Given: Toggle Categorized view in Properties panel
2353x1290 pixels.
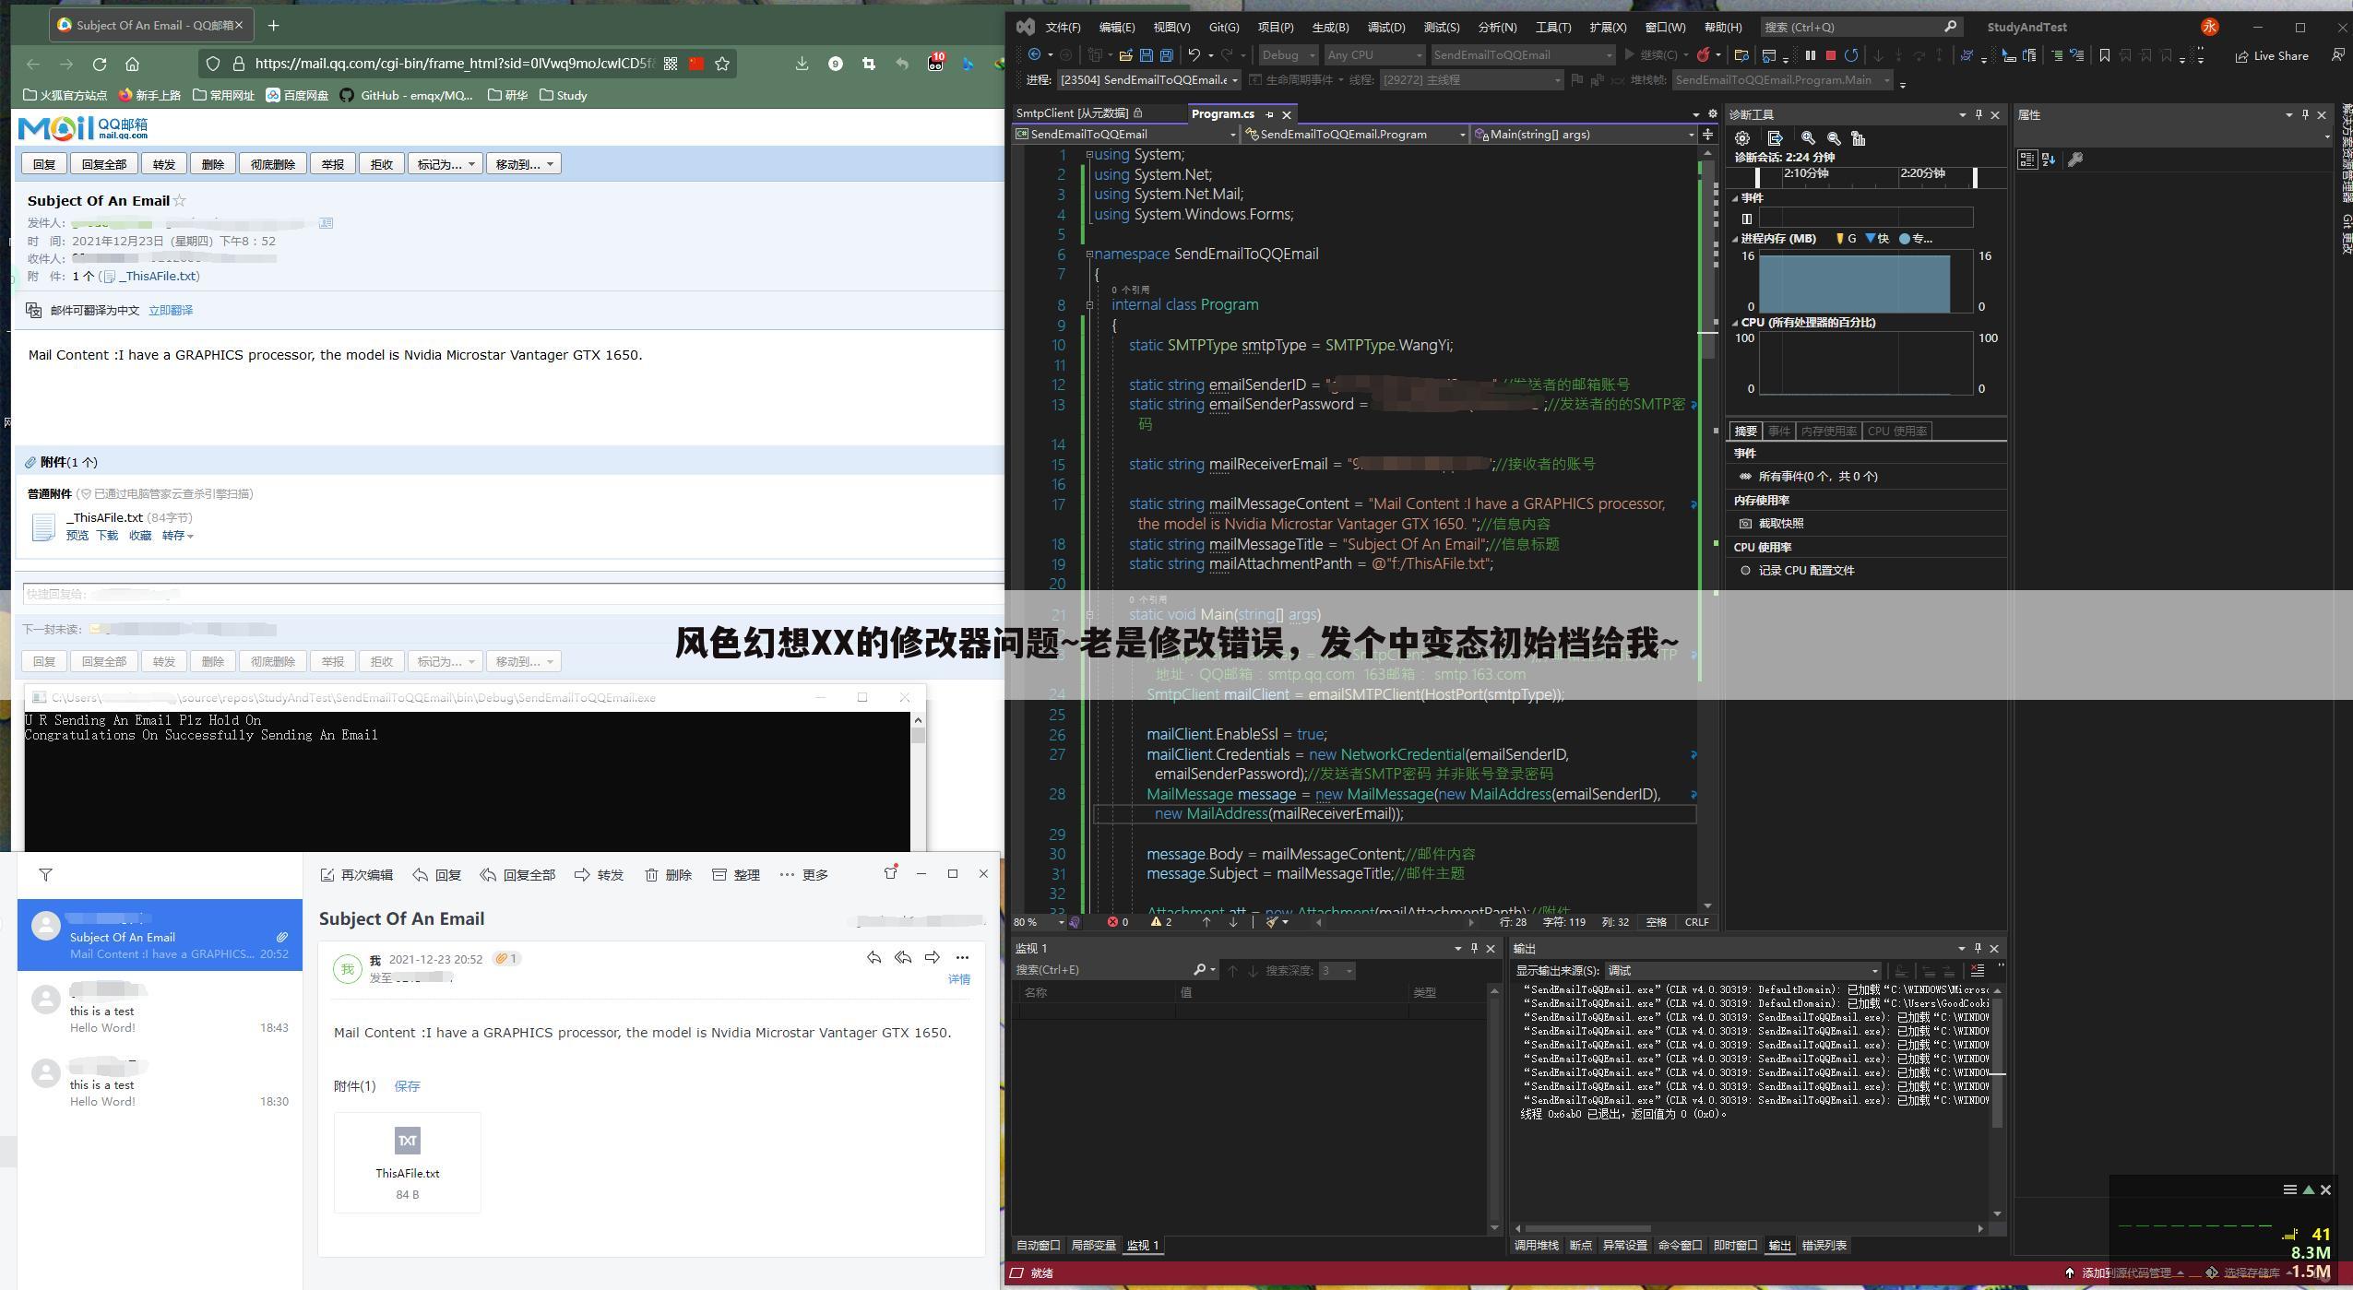Looking at the screenshot, I should 2026,160.
